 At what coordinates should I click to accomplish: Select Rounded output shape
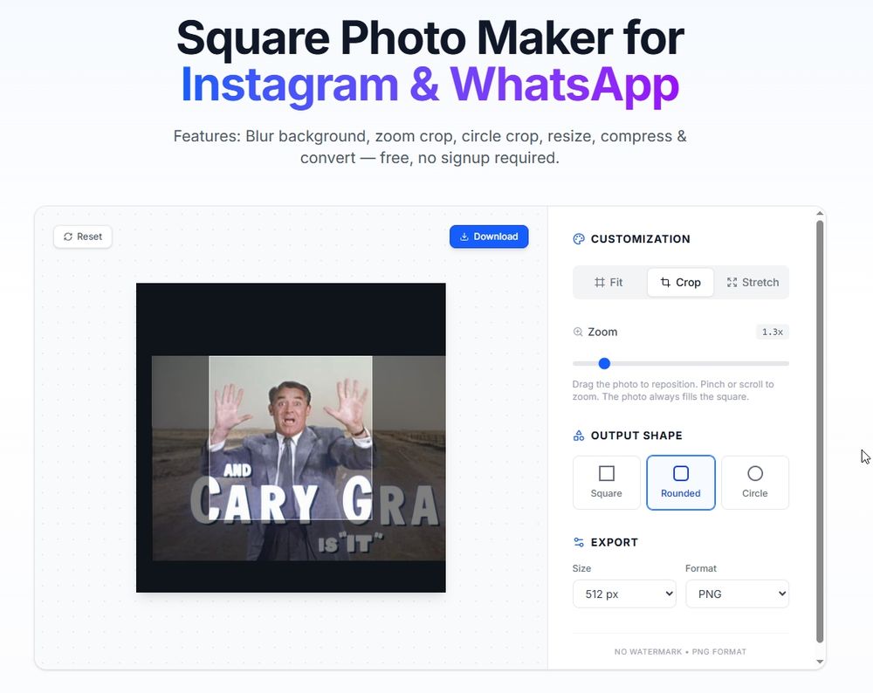pyautogui.click(x=680, y=482)
